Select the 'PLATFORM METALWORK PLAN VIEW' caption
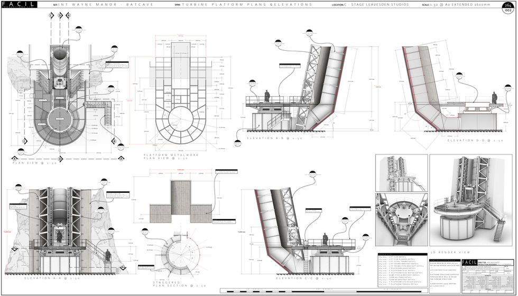Image resolution: width=518 pixels, height=296 pixels. tap(171, 156)
